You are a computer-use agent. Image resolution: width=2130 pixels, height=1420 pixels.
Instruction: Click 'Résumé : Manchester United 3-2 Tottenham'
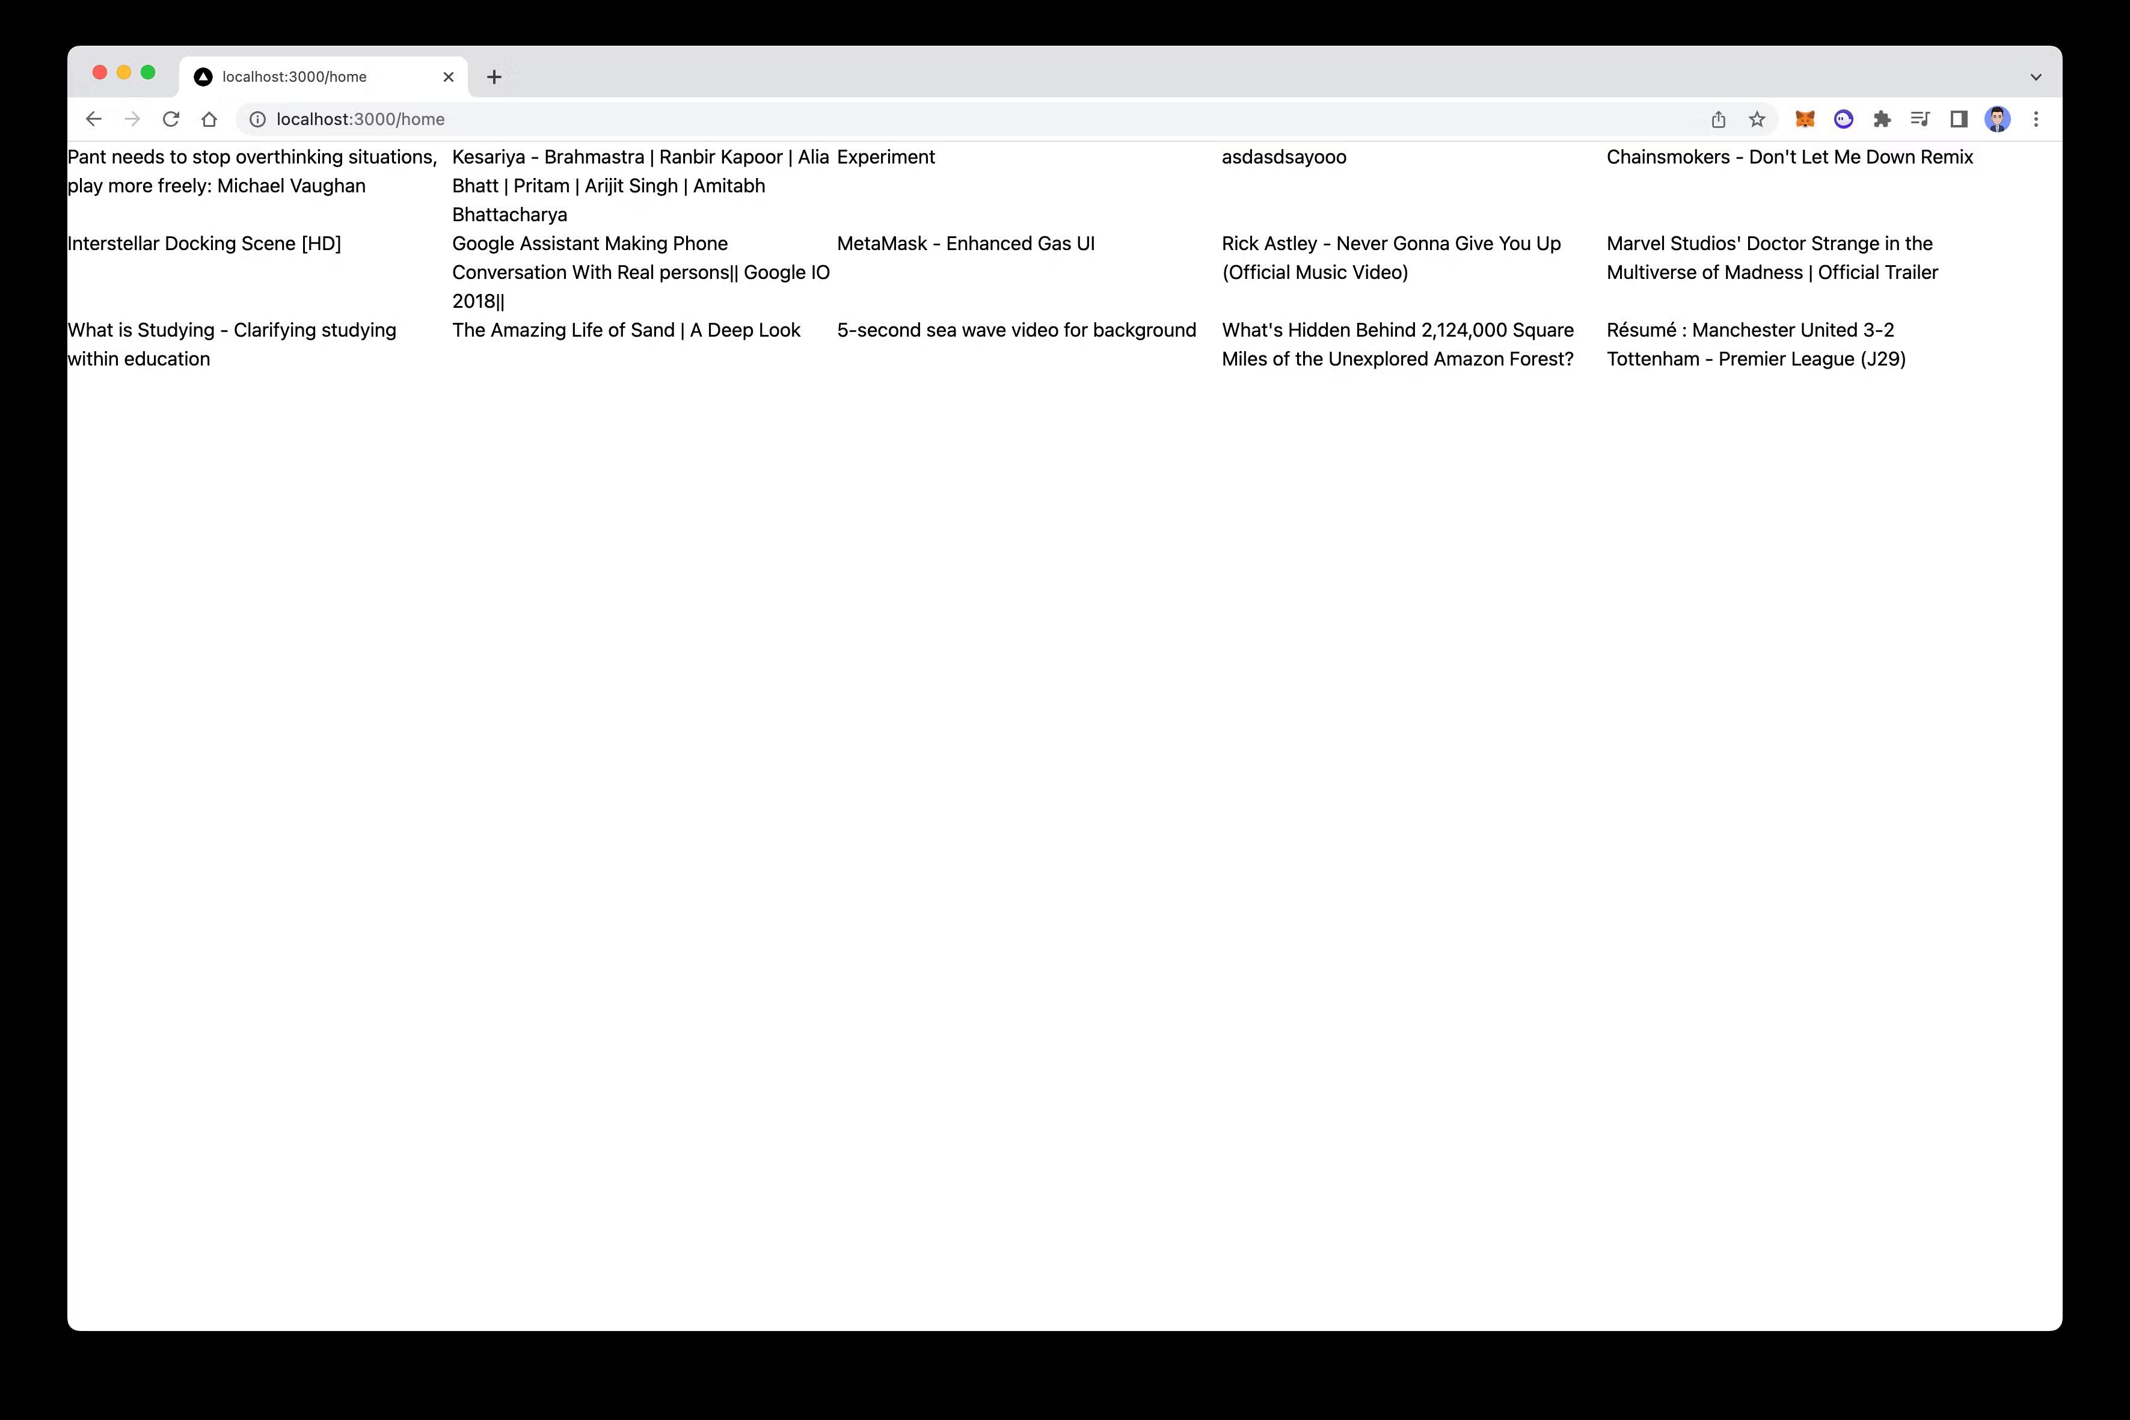tap(1756, 344)
